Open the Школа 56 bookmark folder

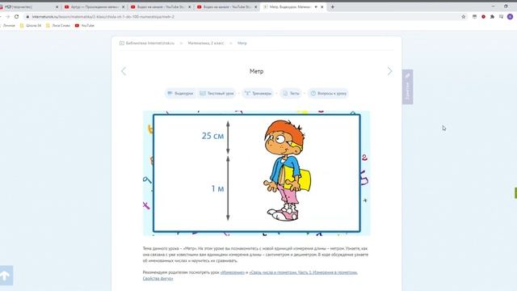[31, 25]
